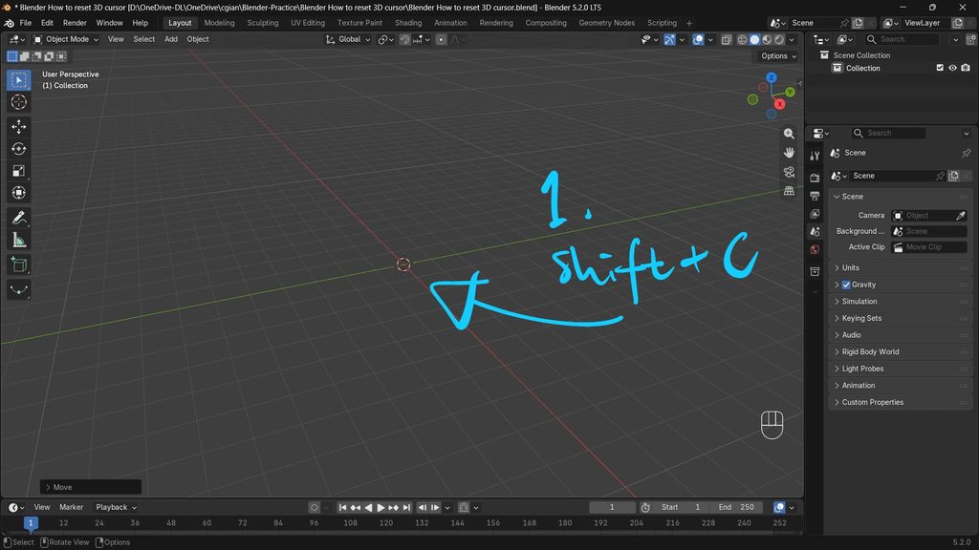Switch to the Shading workspace tab
Image resolution: width=979 pixels, height=550 pixels.
point(408,23)
